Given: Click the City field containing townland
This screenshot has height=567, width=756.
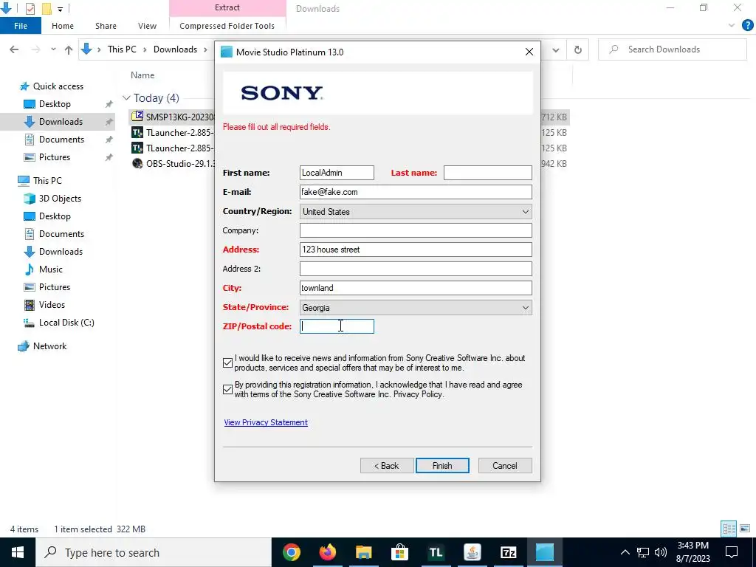Looking at the screenshot, I should (416, 288).
